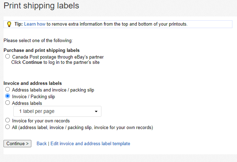Click the selected "Invoice / Packing slip" radio button
Viewport: 237px width, 162px height.
point(8,96)
